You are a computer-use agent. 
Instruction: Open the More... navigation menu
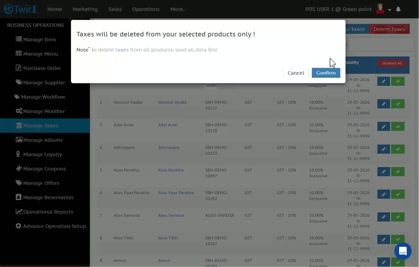(178, 9)
